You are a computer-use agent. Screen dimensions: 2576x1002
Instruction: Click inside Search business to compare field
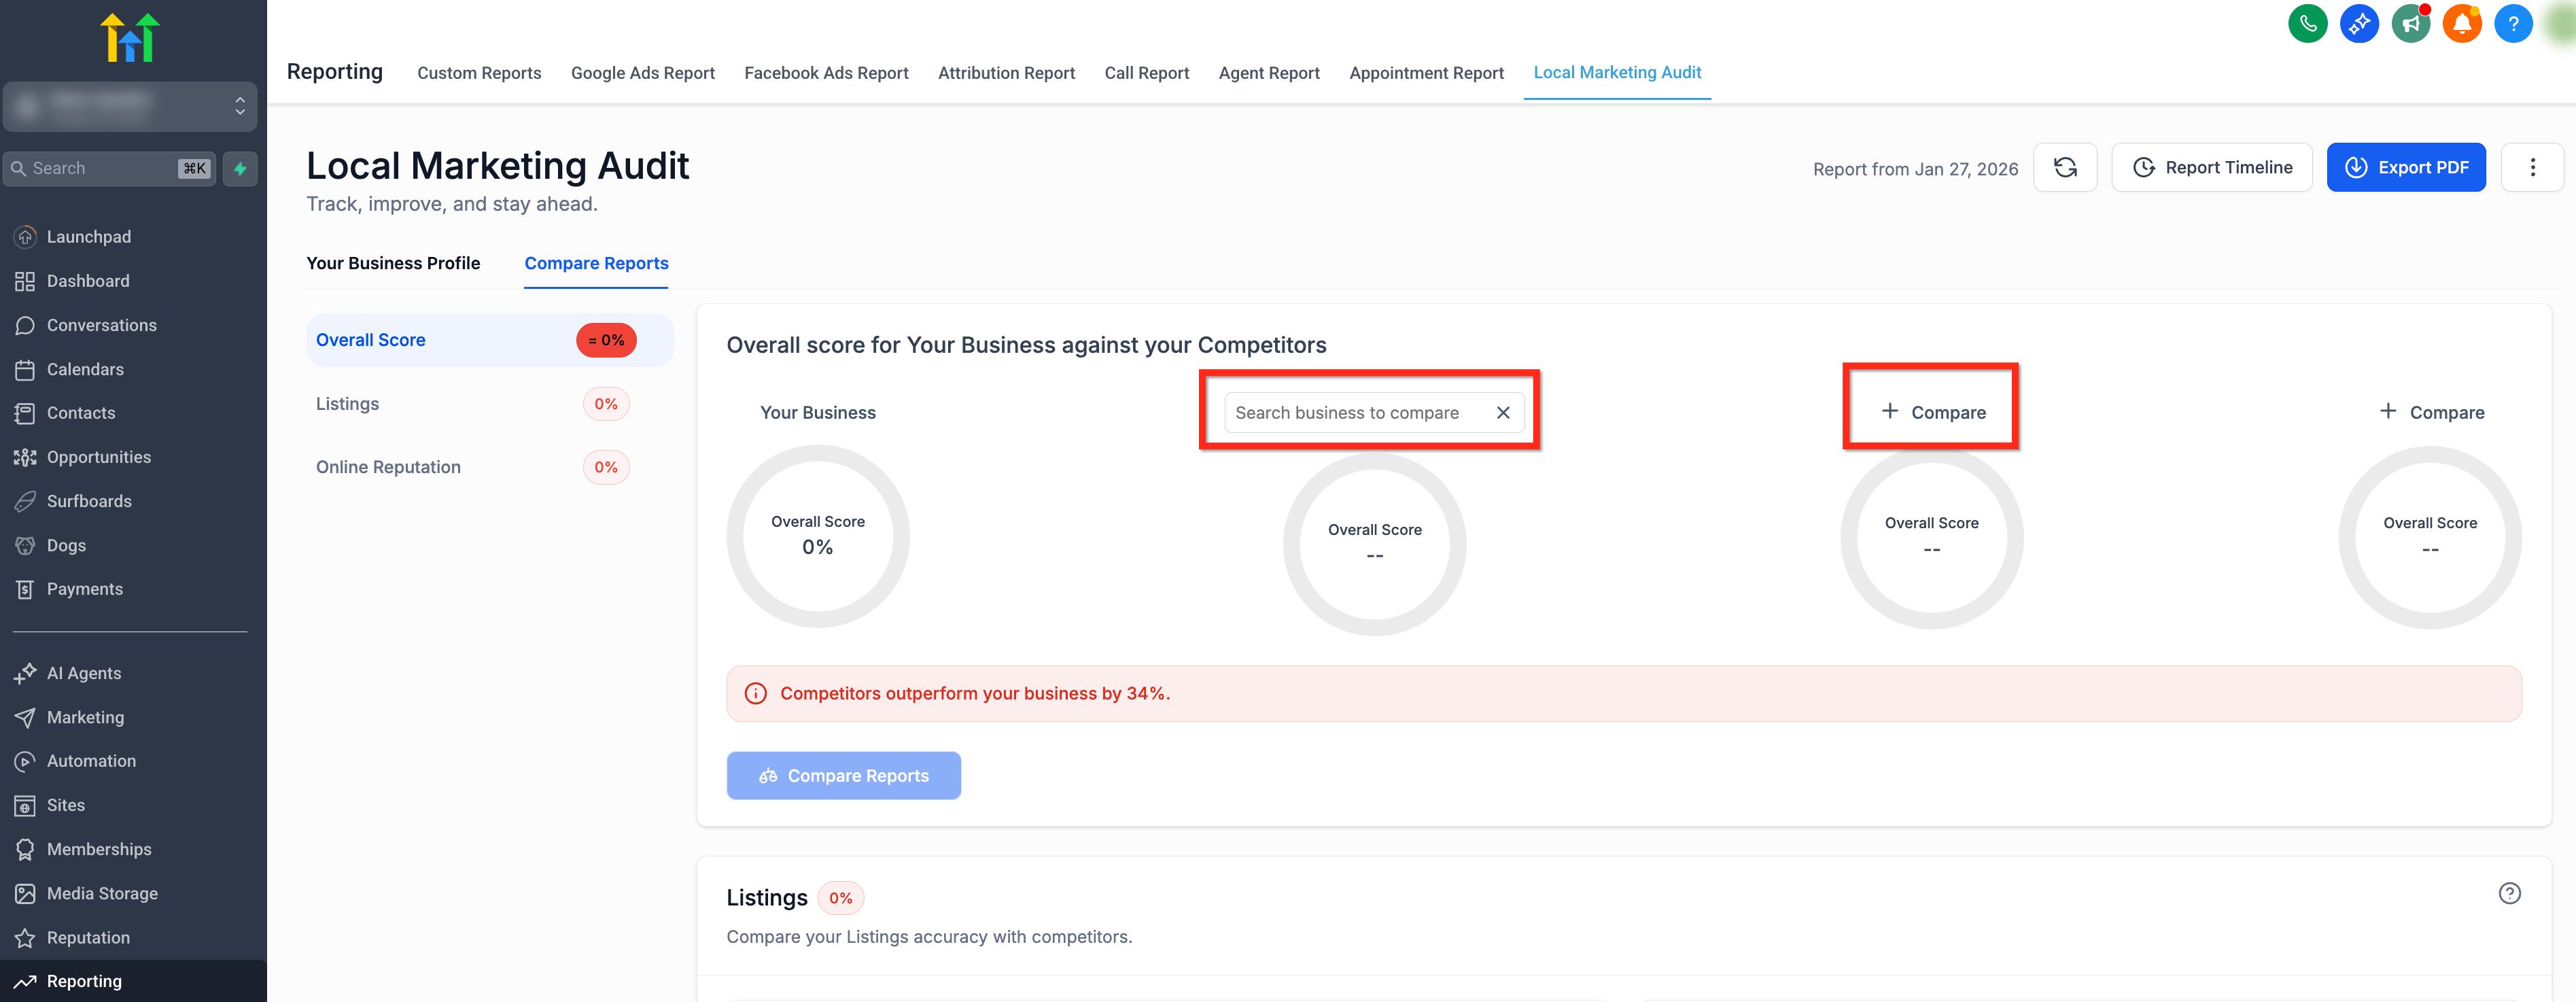1346,413
